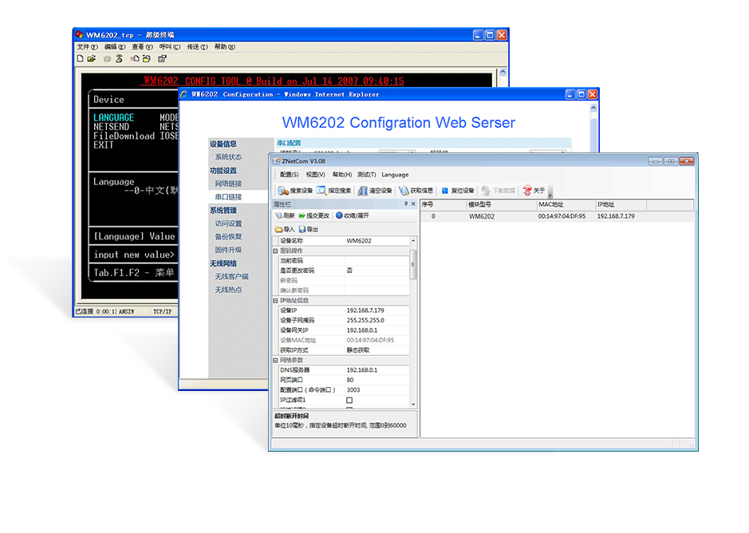Collapse IP地址信息 property group
Image resolution: width=749 pixels, height=533 pixels.
[x=275, y=301]
